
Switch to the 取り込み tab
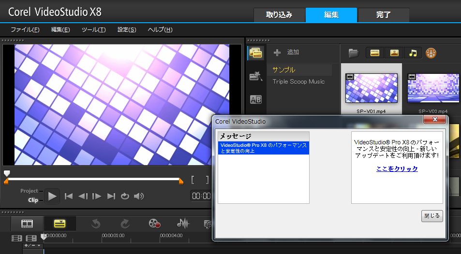pyautogui.click(x=279, y=15)
